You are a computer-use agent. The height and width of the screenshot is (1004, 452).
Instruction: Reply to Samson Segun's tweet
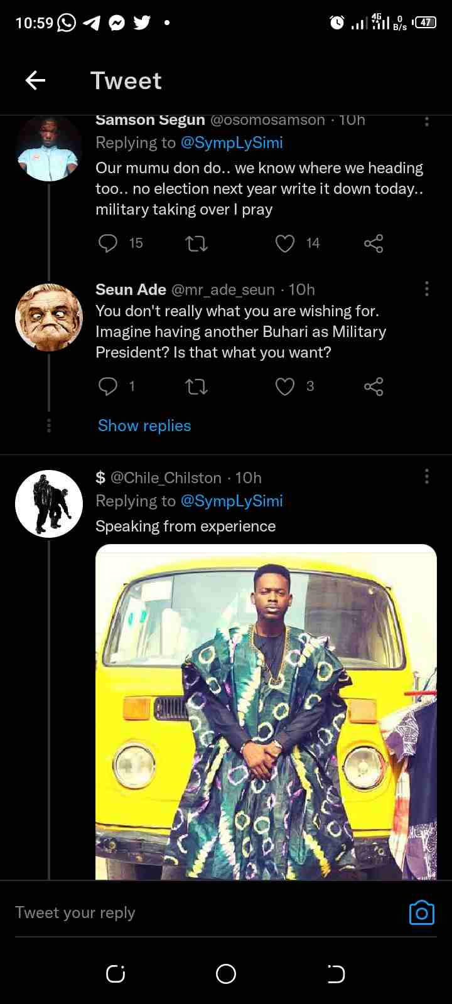point(108,243)
